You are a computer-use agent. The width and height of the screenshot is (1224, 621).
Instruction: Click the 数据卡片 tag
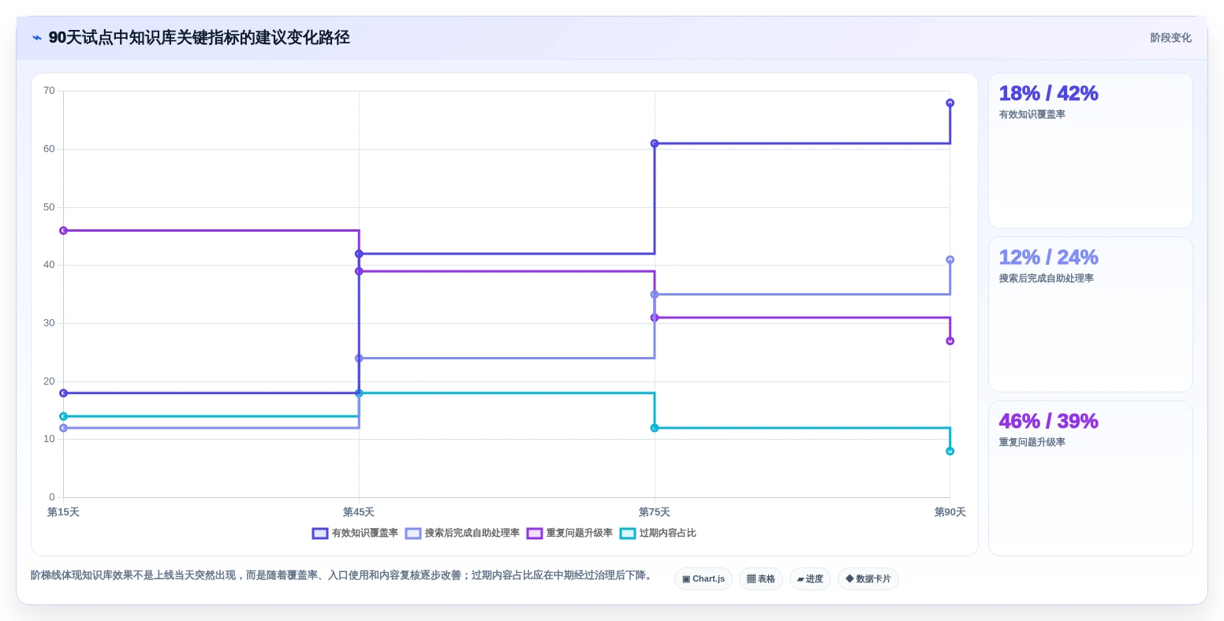pos(868,579)
